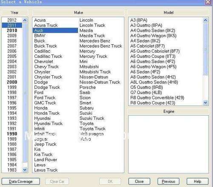
Task: Choose A8L Quattro Sedan (4H8) model
Action: pos(154,82)
